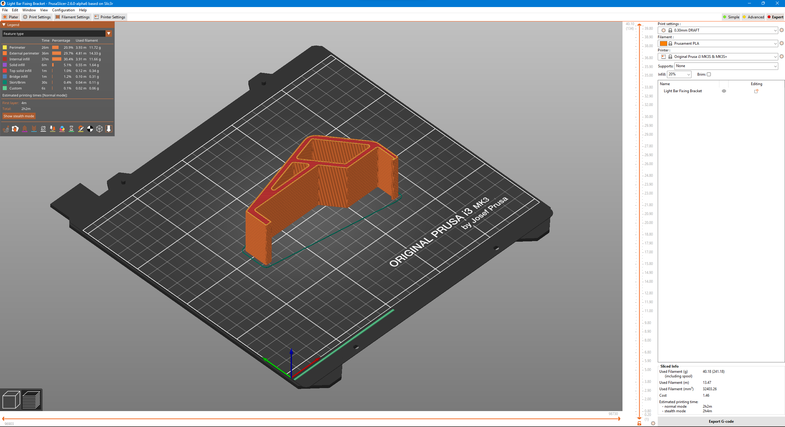Toggle pause prints hourglass icon
The height and width of the screenshot is (427, 785).
coord(71,129)
